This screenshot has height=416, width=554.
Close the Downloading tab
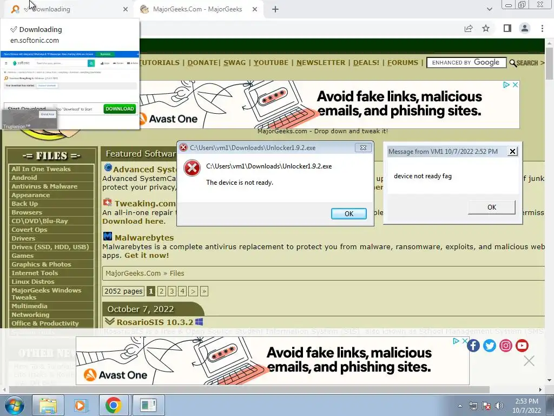126,9
